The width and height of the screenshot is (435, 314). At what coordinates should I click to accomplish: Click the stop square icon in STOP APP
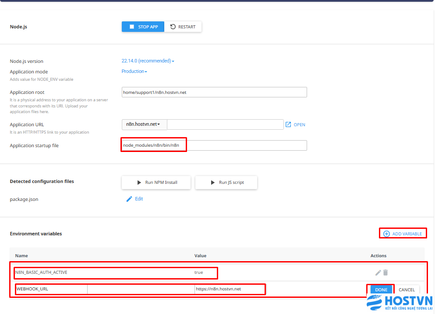point(132,27)
